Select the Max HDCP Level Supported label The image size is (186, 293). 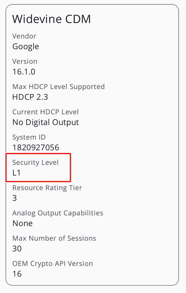point(58,87)
